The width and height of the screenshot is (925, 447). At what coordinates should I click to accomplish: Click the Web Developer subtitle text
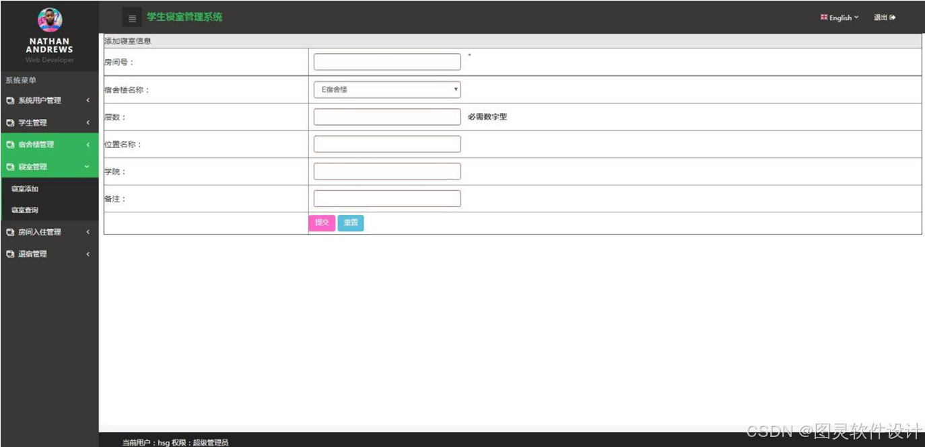click(x=50, y=60)
